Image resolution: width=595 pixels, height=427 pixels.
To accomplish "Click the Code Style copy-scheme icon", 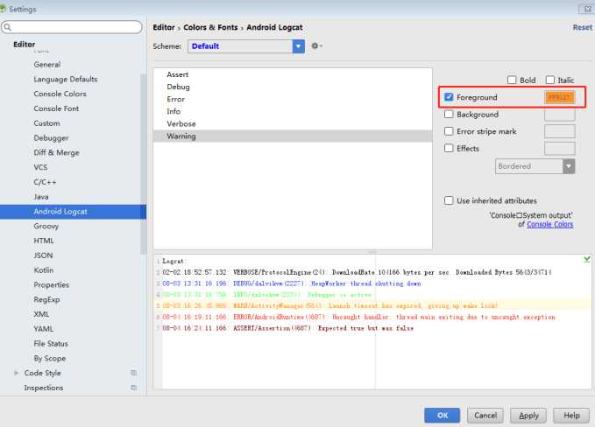I will [133, 373].
